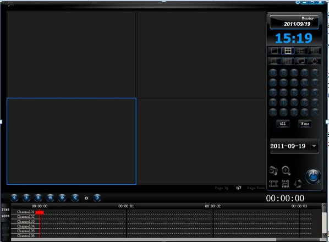Viewport: 329px width, 242px height.
Task: Select the top-left video pane
Action: [72, 54]
